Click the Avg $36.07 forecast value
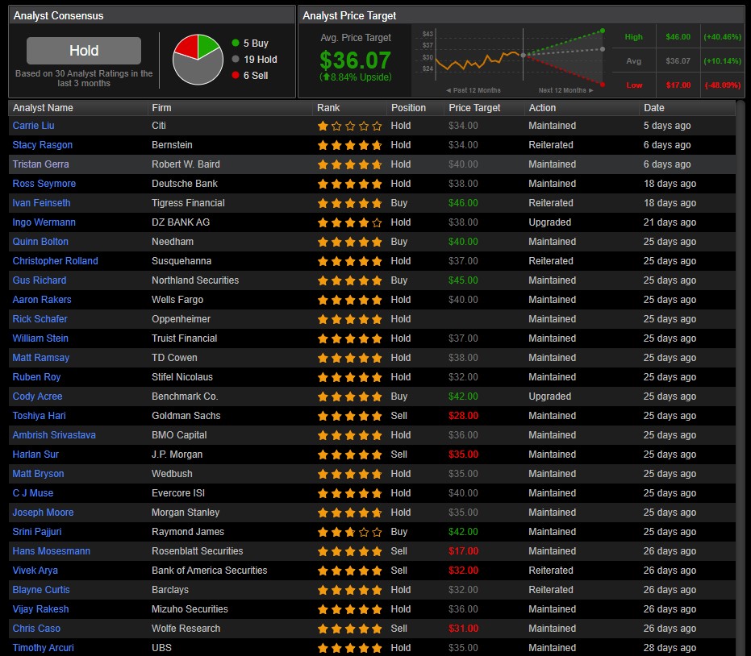Image resolution: width=751 pixels, height=656 pixels. (678, 60)
